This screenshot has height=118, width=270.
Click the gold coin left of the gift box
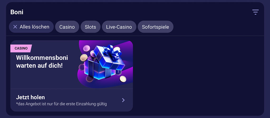click(x=84, y=58)
